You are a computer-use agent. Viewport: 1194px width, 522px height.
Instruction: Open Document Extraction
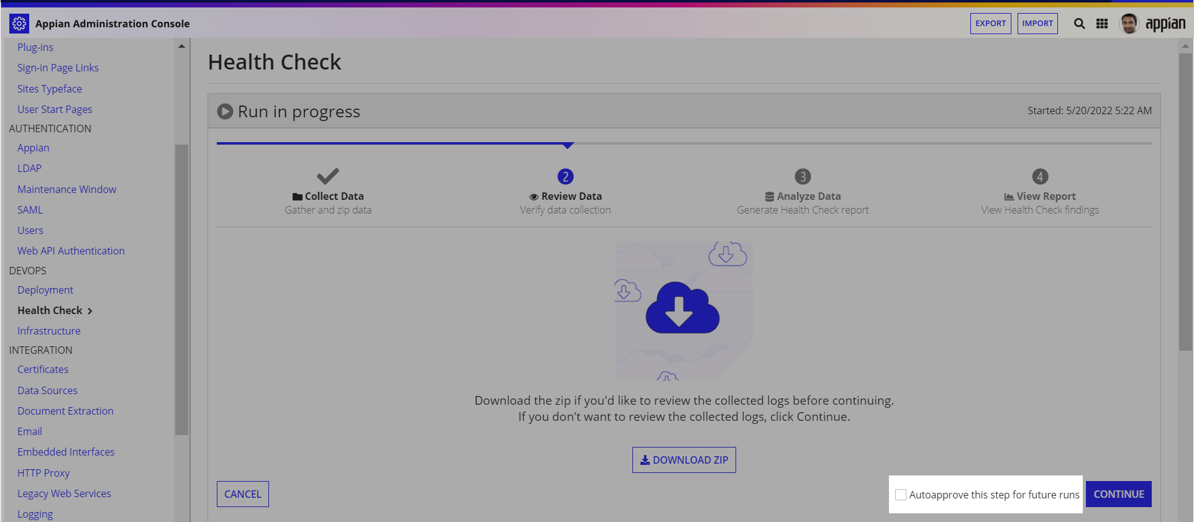[65, 411]
